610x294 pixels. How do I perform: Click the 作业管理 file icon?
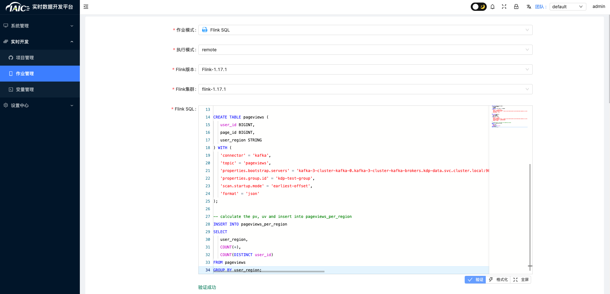pos(11,74)
